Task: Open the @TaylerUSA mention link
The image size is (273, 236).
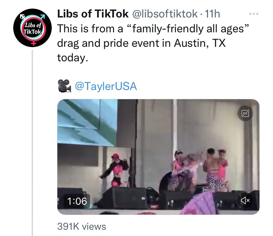Action: (x=106, y=86)
